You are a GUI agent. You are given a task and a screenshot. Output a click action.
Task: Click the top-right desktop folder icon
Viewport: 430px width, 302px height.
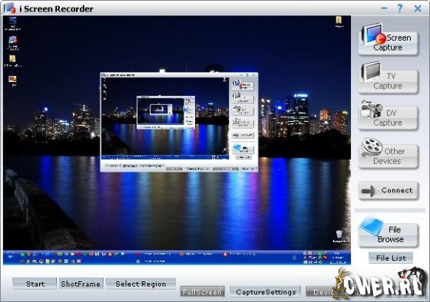point(339,21)
